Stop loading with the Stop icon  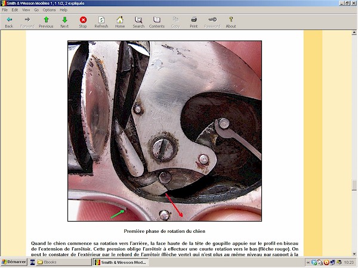pos(83,22)
